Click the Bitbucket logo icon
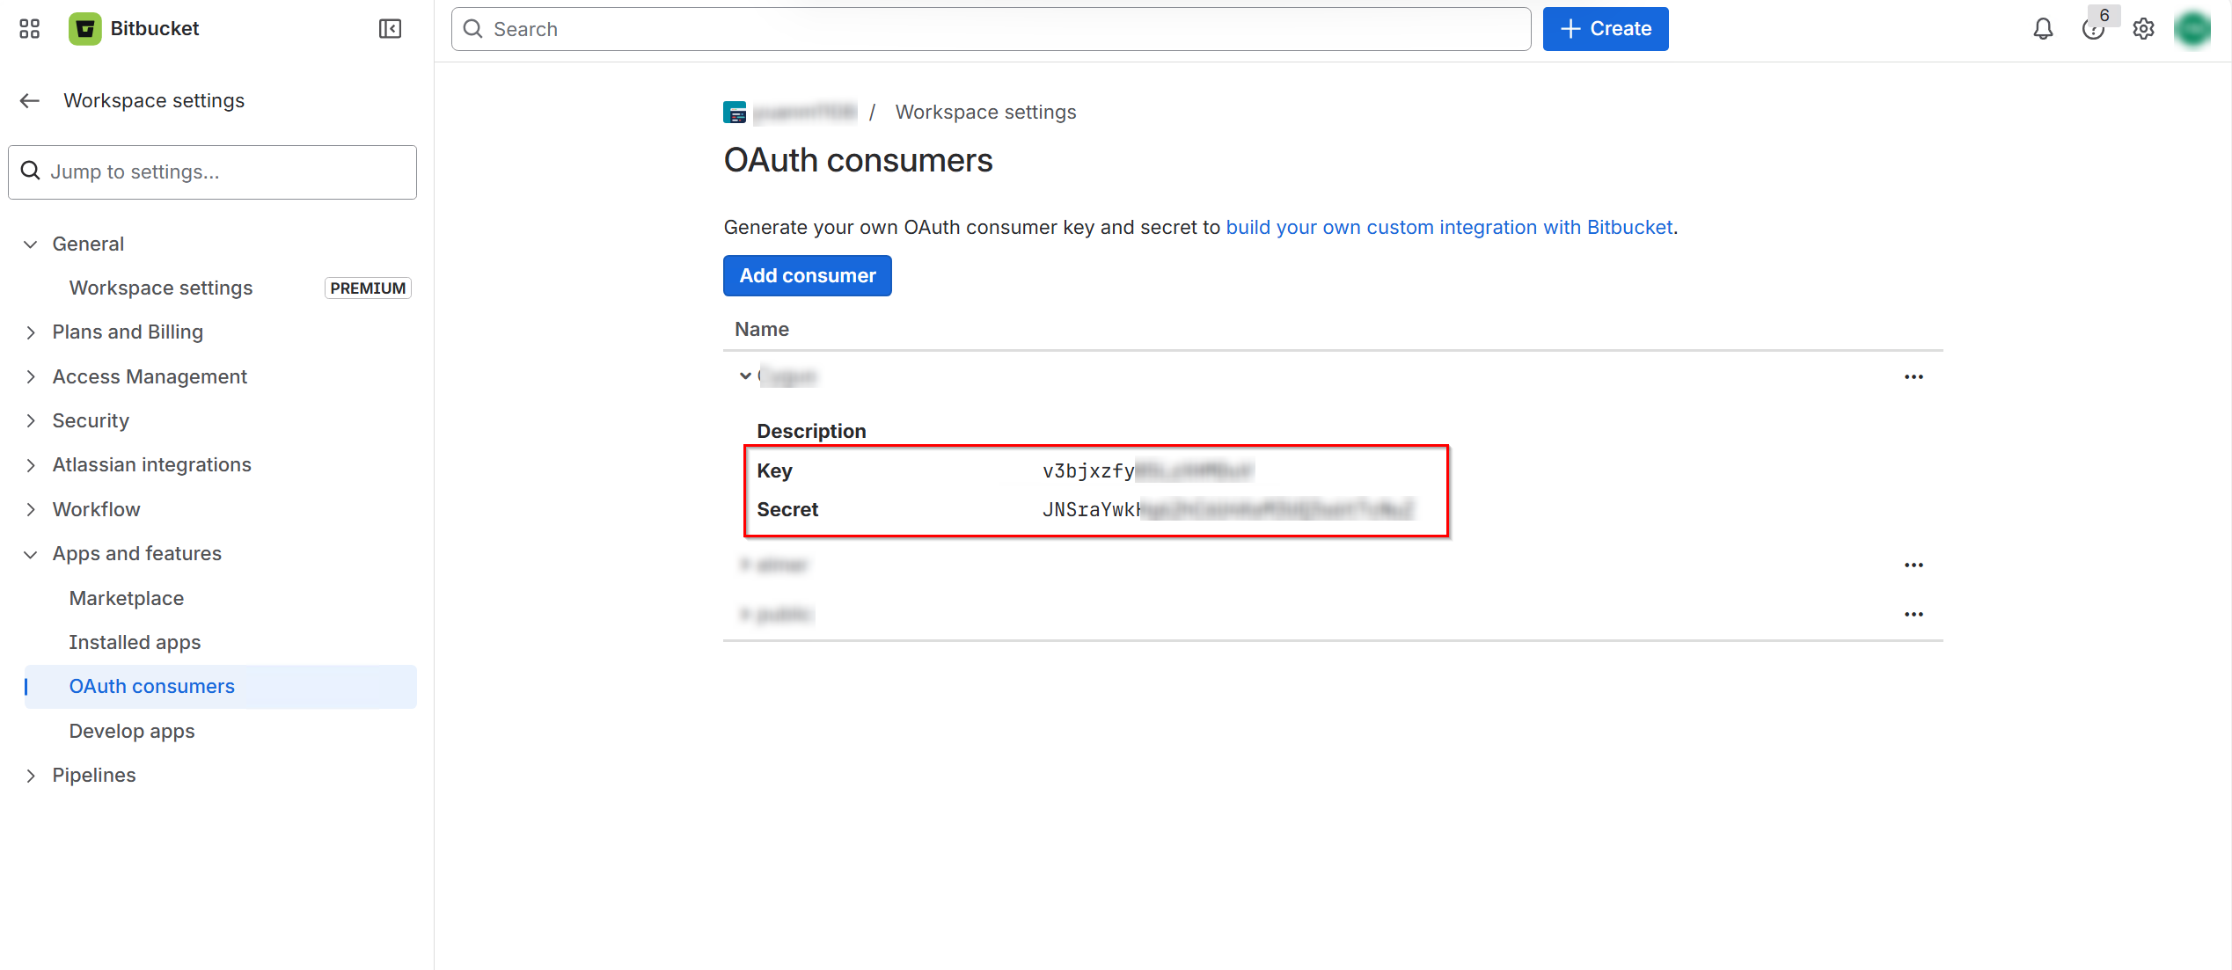The image size is (2232, 970). click(x=85, y=29)
